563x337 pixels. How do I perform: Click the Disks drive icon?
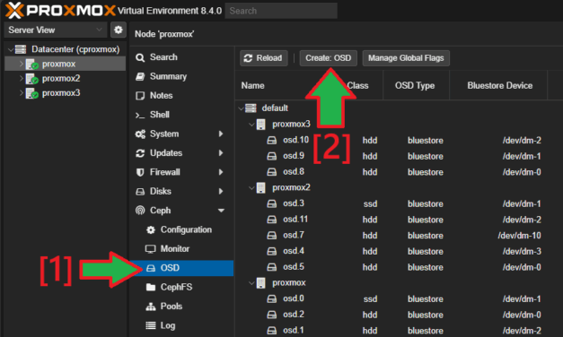click(140, 192)
